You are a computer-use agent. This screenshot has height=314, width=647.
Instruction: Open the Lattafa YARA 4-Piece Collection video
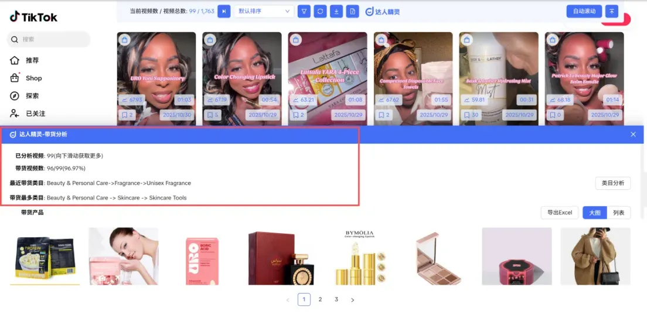coord(327,78)
